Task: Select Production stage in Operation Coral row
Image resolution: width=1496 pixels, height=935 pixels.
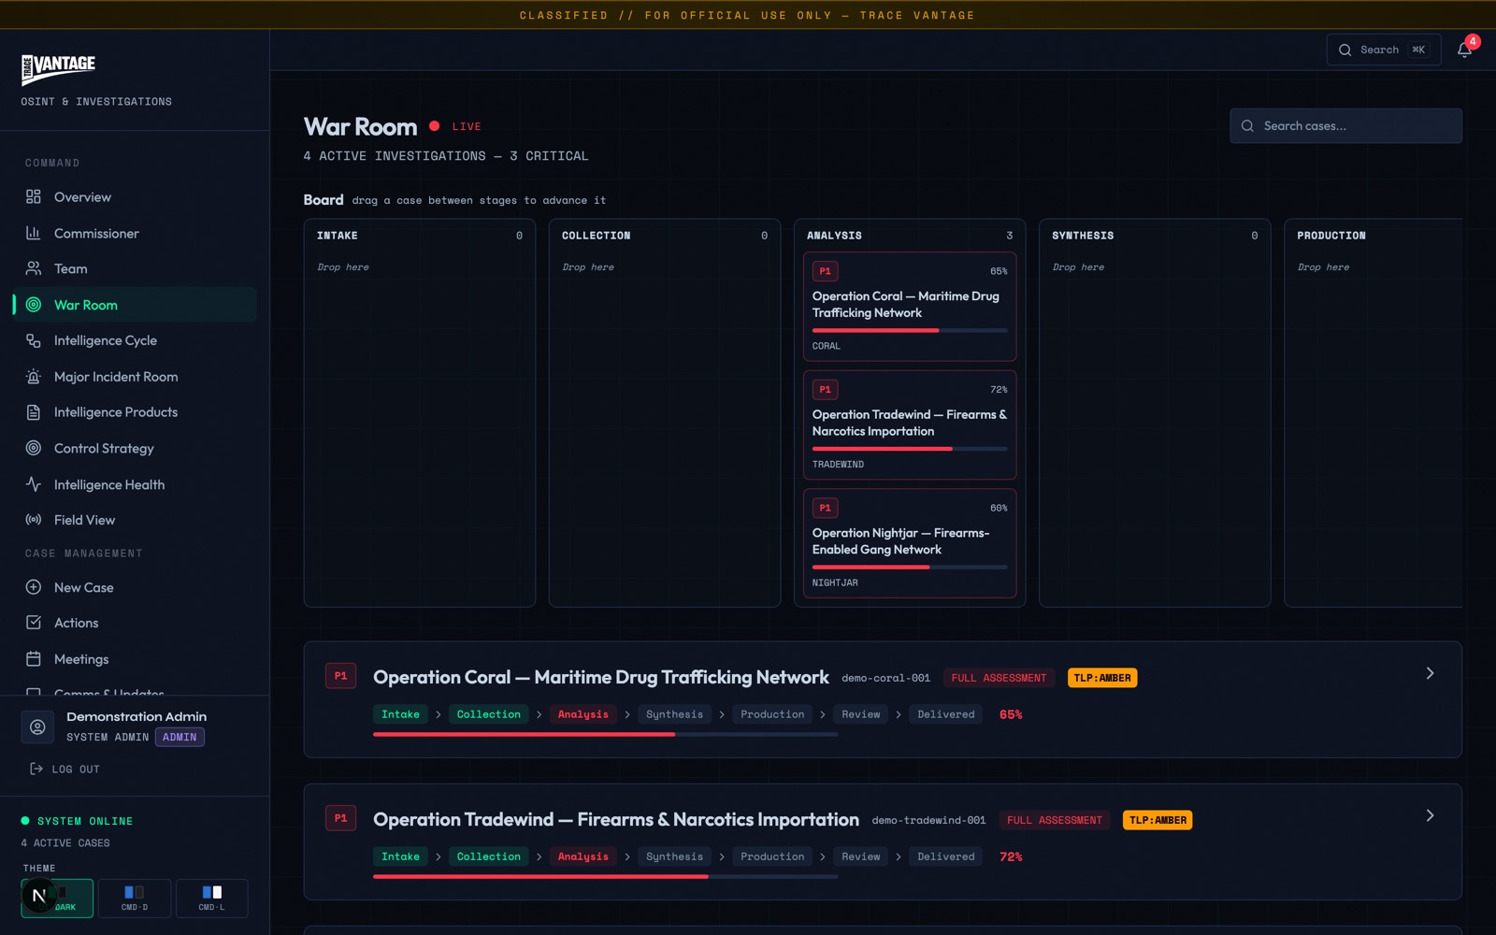Action: pyautogui.click(x=772, y=714)
